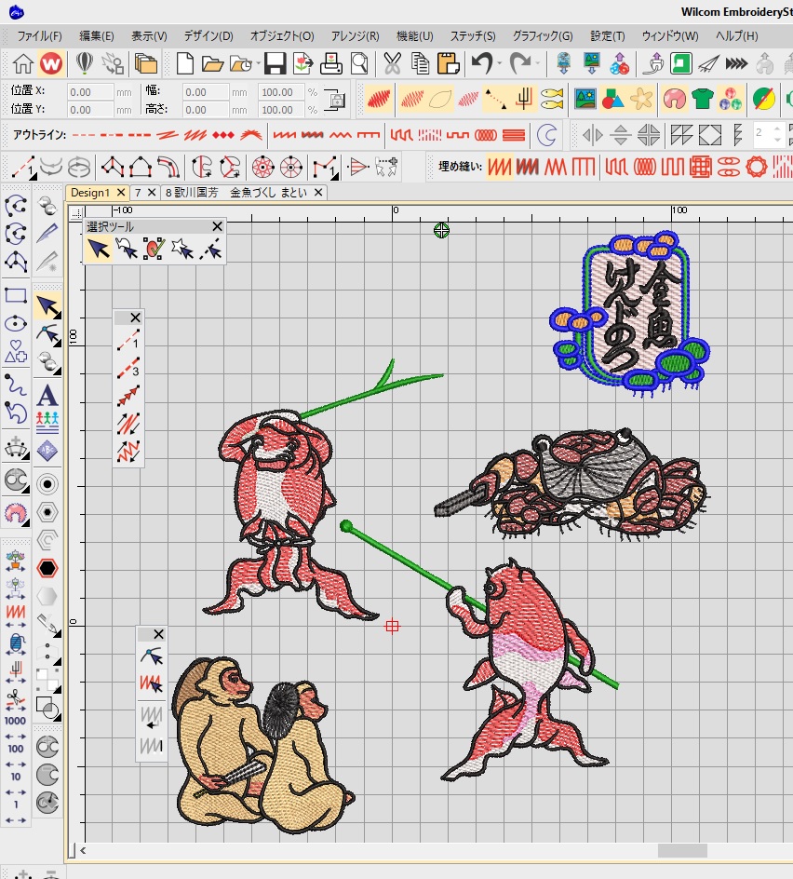Open the ステッチ(S) menu
Screen dimensions: 793x879
[473, 36]
